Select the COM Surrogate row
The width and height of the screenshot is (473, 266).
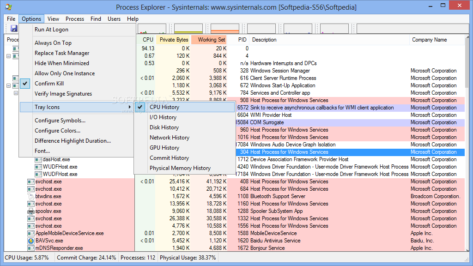click(x=350, y=122)
